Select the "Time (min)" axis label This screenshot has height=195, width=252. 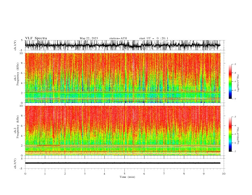(127, 177)
